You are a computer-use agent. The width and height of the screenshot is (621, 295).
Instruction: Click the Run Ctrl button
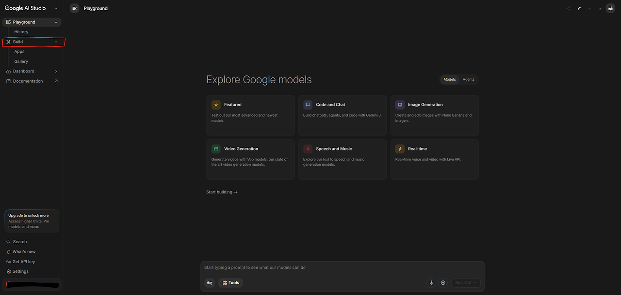tap(466, 283)
